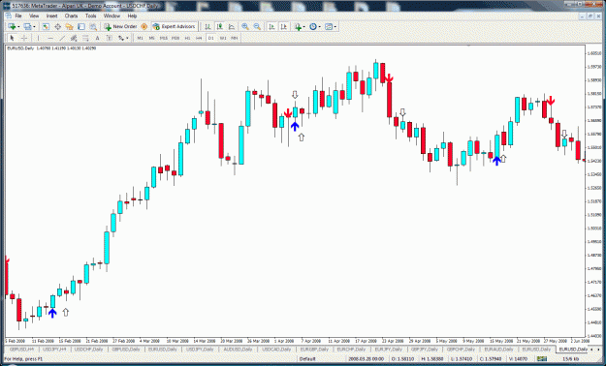Show the Market Watch window
Screen dimensions: 606x366
click(x=46, y=27)
